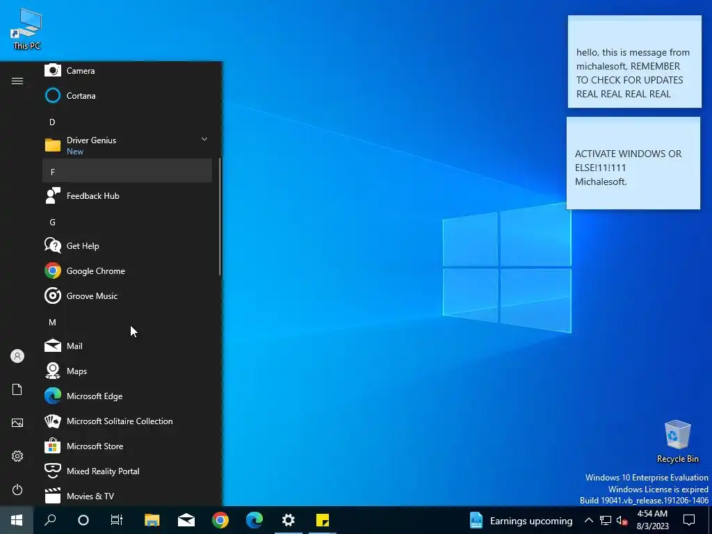Viewport: 712px width, 534px height.
Task: Open Earnings upcoming news widget
Action: point(520,520)
